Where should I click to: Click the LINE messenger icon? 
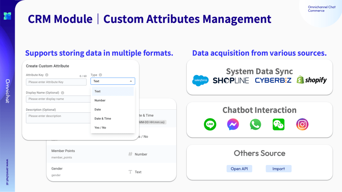[x=210, y=124]
